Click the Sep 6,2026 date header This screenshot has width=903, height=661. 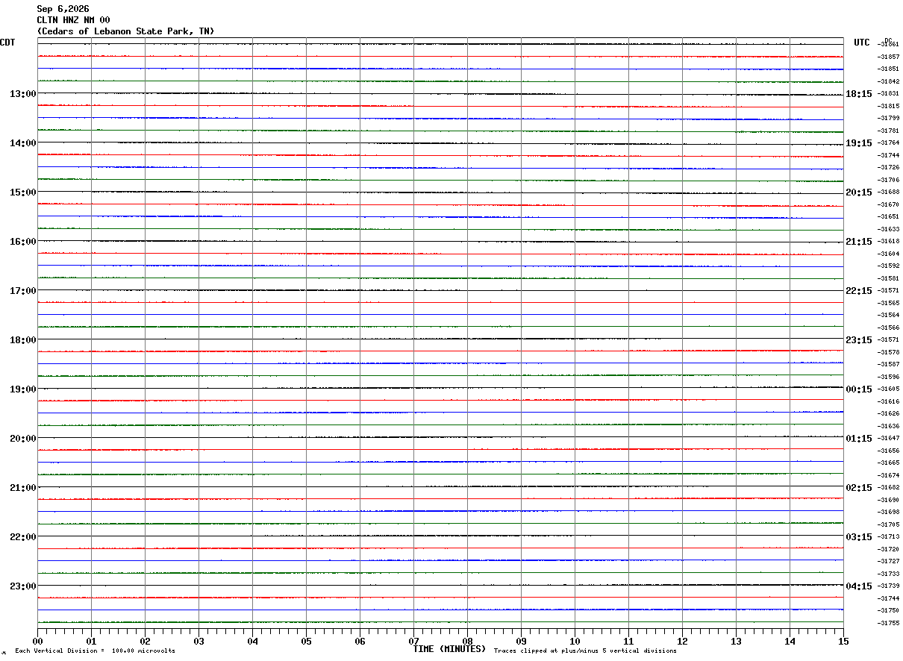coord(63,9)
